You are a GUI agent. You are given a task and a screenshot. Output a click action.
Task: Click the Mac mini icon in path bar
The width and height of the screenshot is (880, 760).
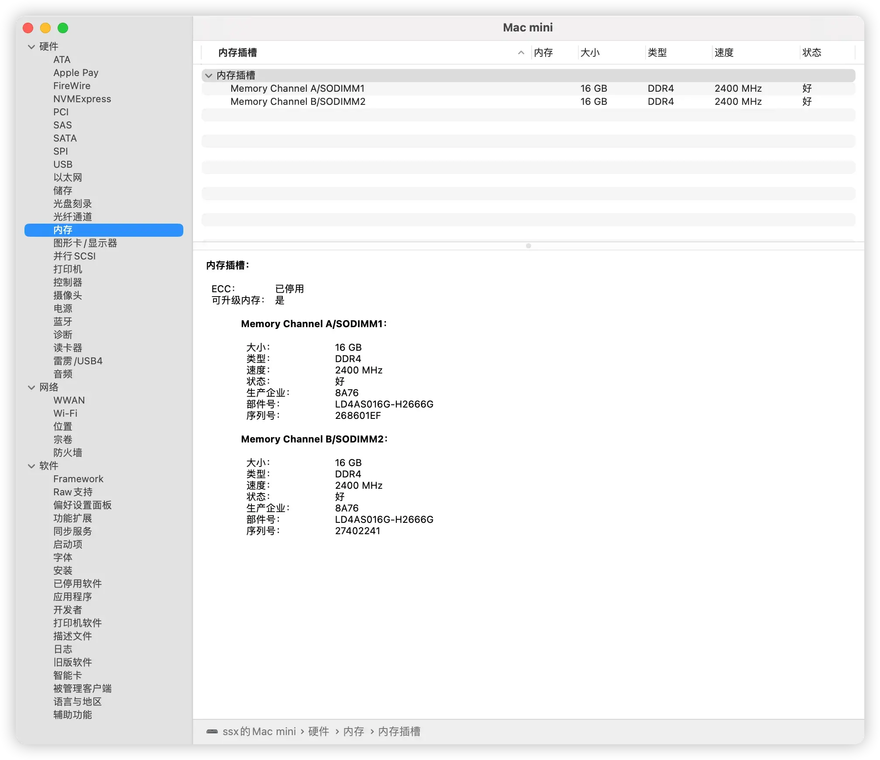pos(212,731)
